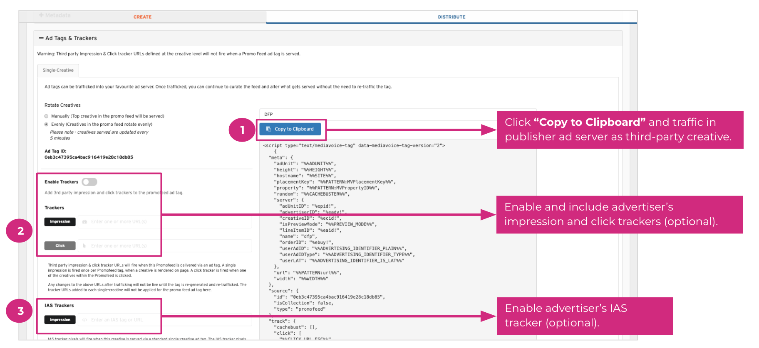The height and width of the screenshot is (348, 759).
Task: Click the clipboard icon on Copy button
Action: 269,129
